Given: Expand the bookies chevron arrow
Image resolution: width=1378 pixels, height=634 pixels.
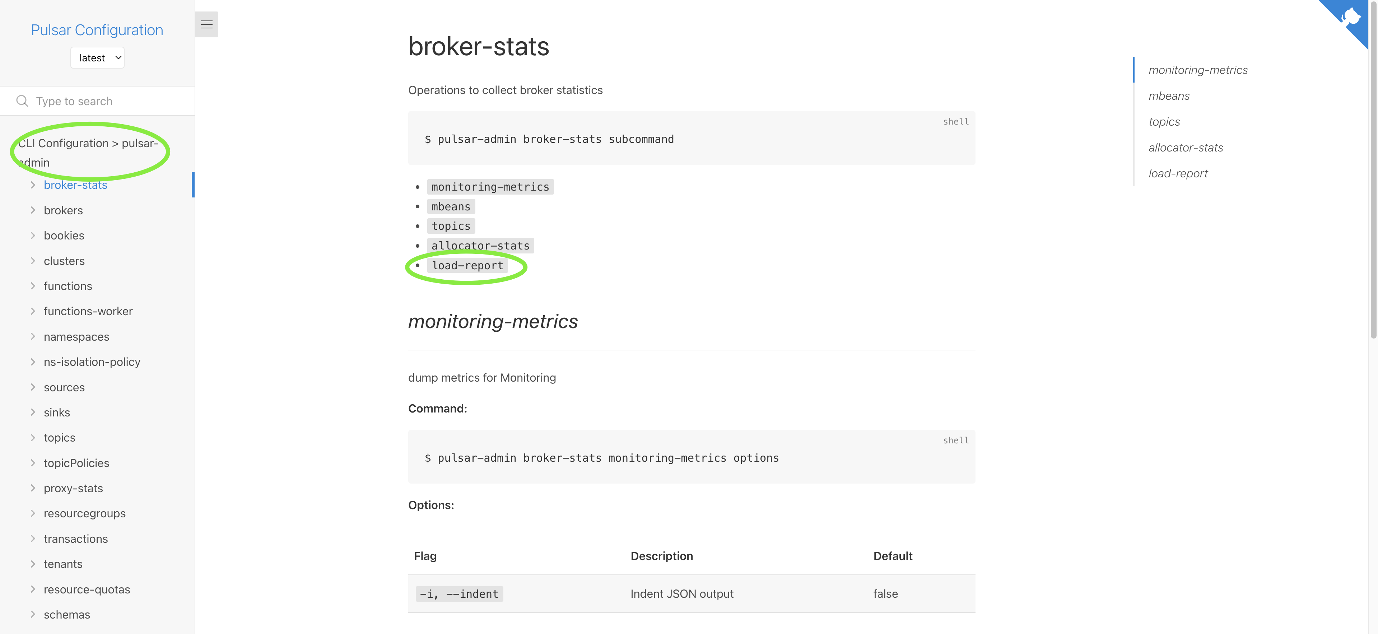Looking at the screenshot, I should 33,236.
